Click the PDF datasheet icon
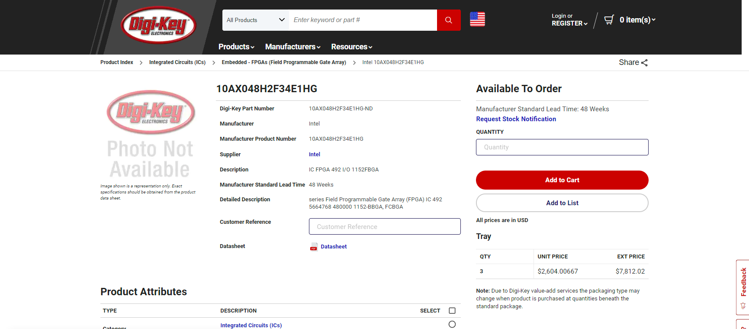749x329 pixels. 314,247
